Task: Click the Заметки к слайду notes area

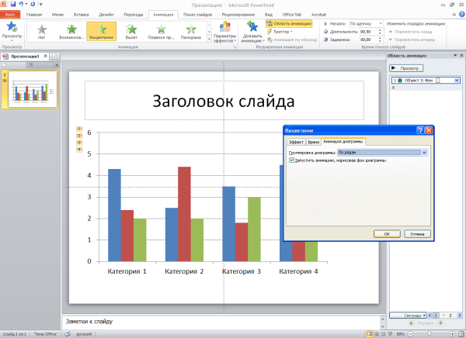Action: [221, 322]
